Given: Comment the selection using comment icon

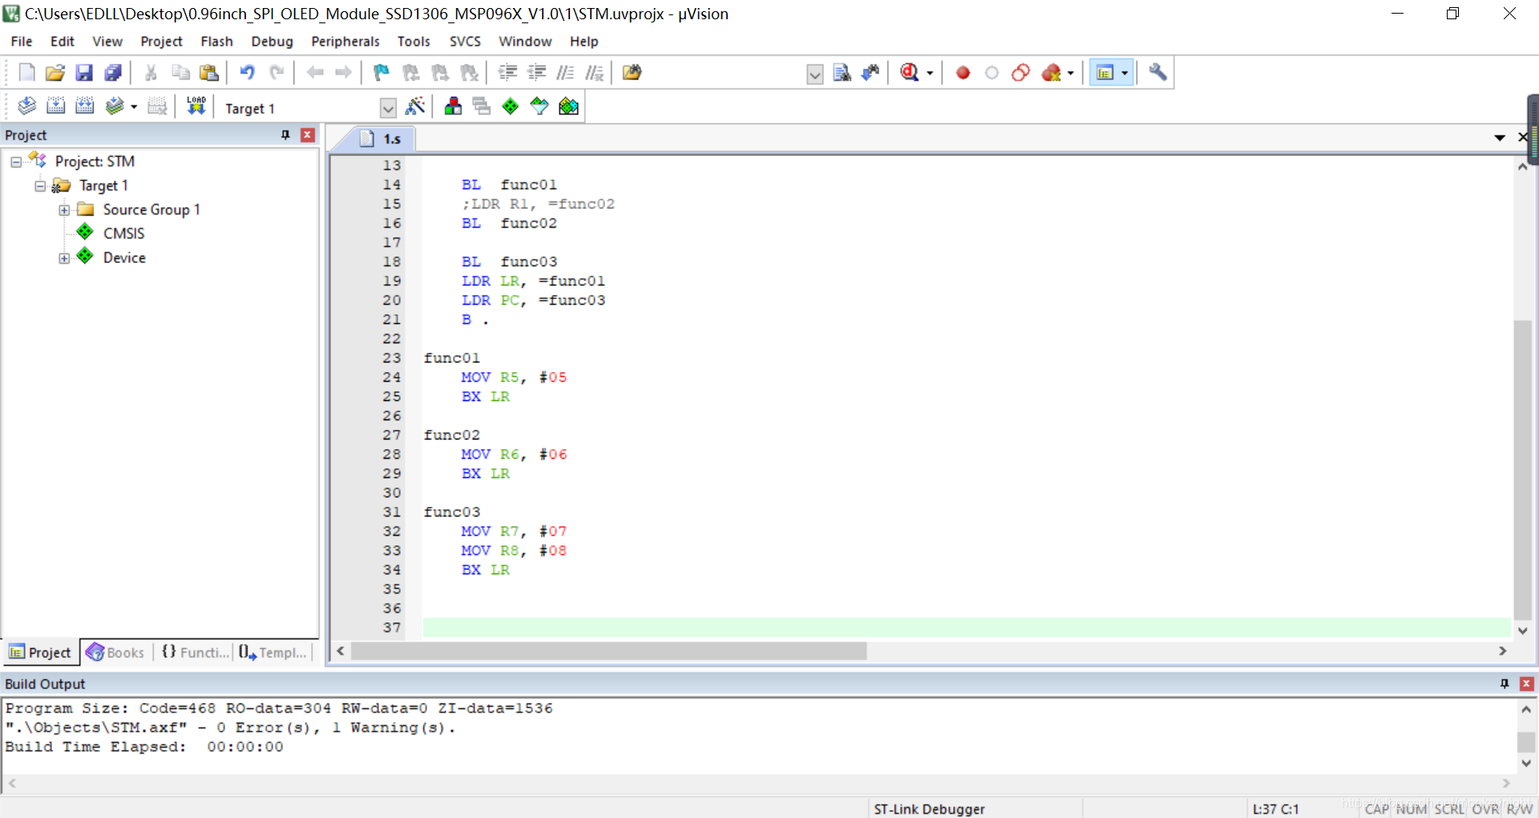Looking at the screenshot, I should pyautogui.click(x=565, y=73).
